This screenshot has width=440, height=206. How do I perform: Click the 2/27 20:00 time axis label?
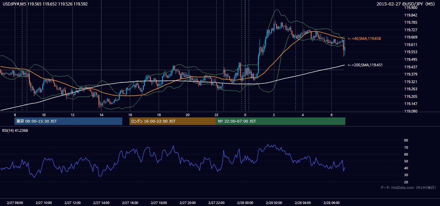pyautogui.click(x=187, y=203)
